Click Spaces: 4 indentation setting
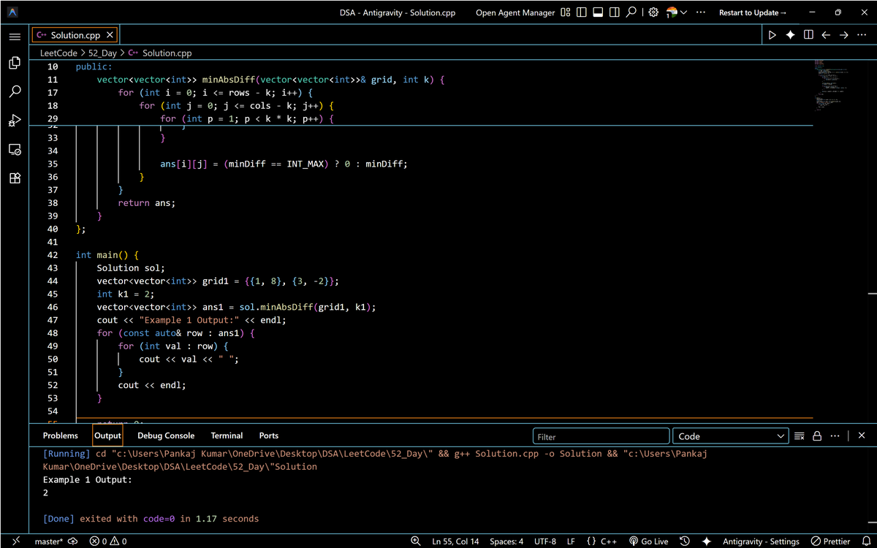877x548 pixels. click(506, 541)
